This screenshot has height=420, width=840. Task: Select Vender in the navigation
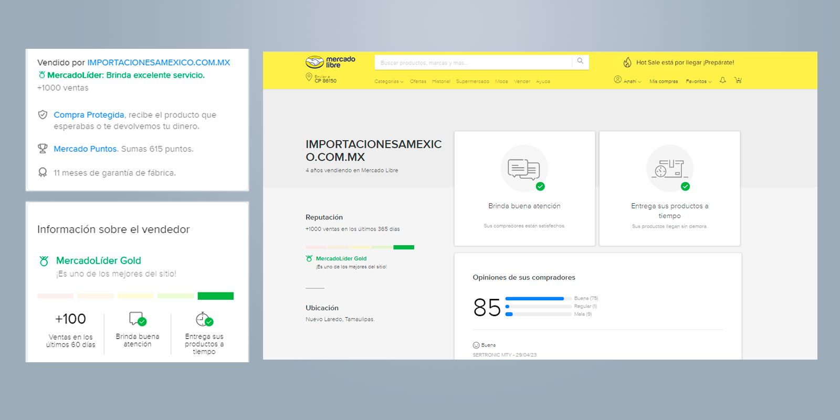coord(522,81)
